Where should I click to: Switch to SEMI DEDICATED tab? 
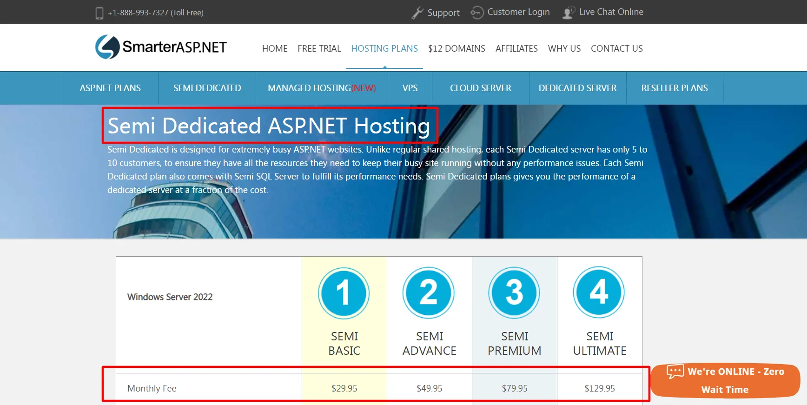(207, 88)
